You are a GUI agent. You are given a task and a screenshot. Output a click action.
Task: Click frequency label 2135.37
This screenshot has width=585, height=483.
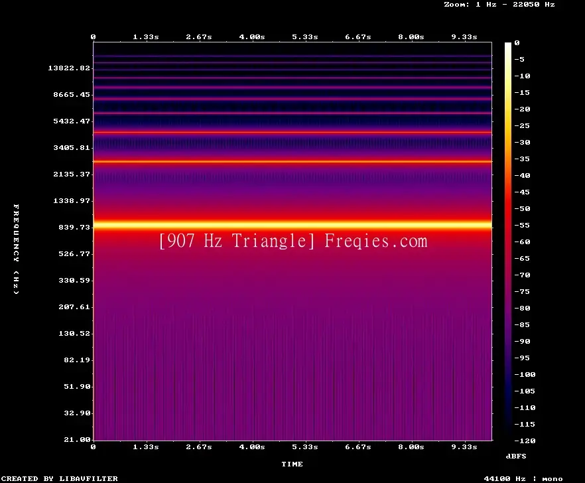click(72, 174)
